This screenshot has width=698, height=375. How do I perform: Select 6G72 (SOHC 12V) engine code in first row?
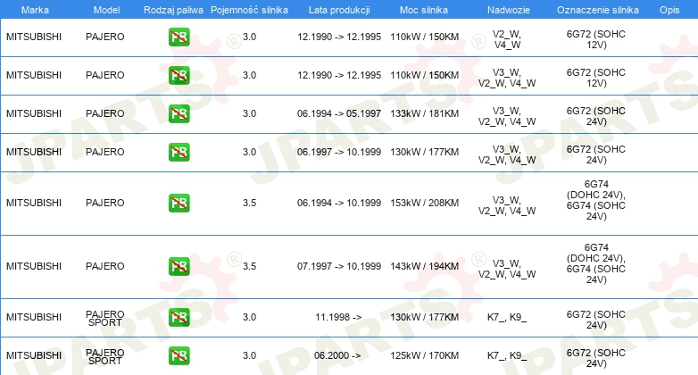[596, 39]
